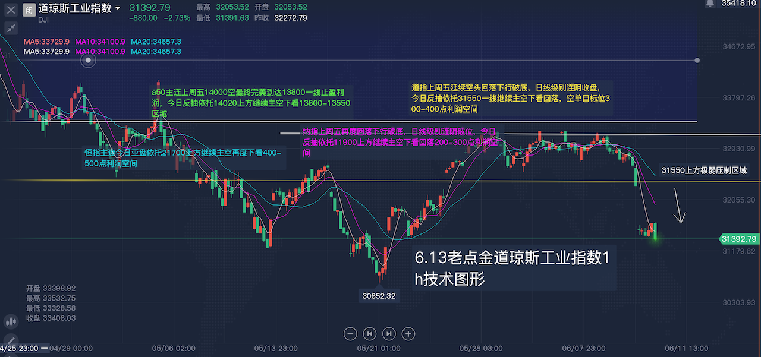Click the 开盘 33398.92 crosshair readout
The image size is (761, 357).
[51, 288]
